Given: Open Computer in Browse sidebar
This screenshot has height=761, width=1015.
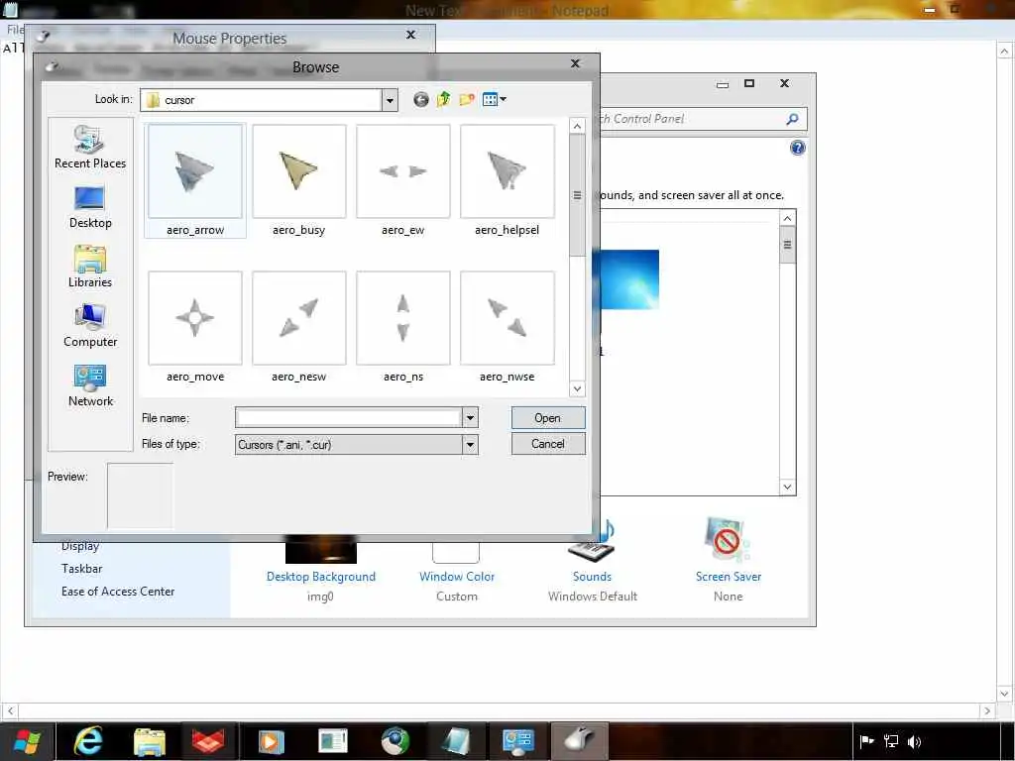Looking at the screenshot, I should coord(90,325).
